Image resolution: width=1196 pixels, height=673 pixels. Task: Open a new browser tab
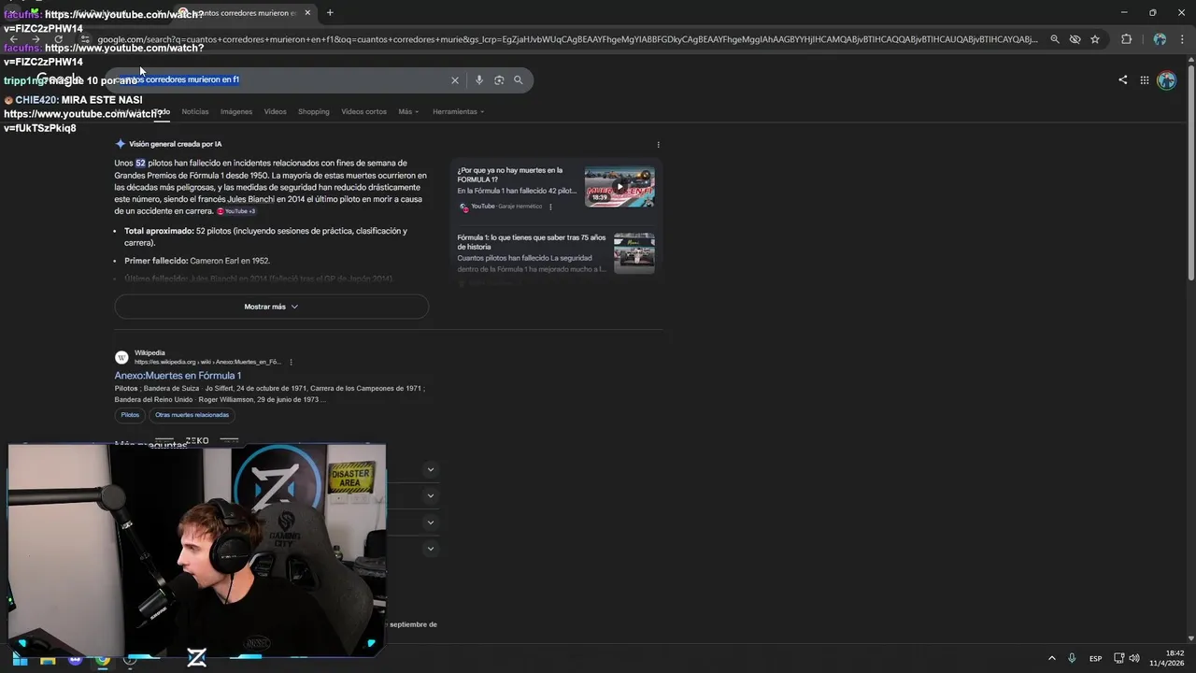tap(330, 13)
